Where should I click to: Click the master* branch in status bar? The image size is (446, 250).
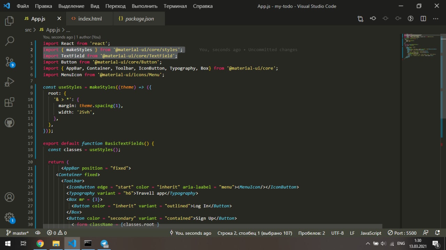point(17,233)
